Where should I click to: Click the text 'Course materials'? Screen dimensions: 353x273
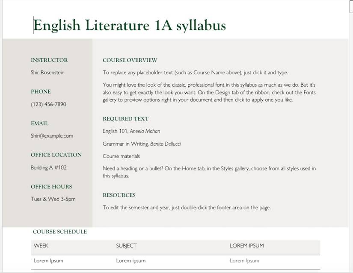click(121, 156)
